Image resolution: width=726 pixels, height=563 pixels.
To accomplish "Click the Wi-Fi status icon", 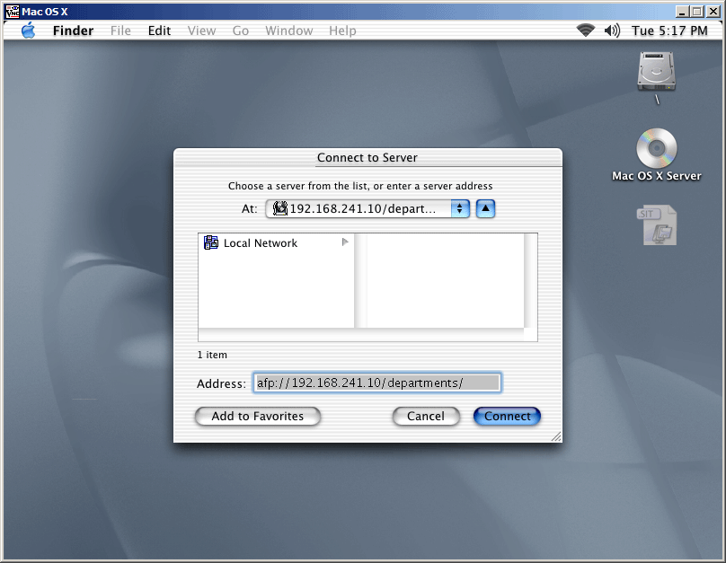I will point(586,31).
